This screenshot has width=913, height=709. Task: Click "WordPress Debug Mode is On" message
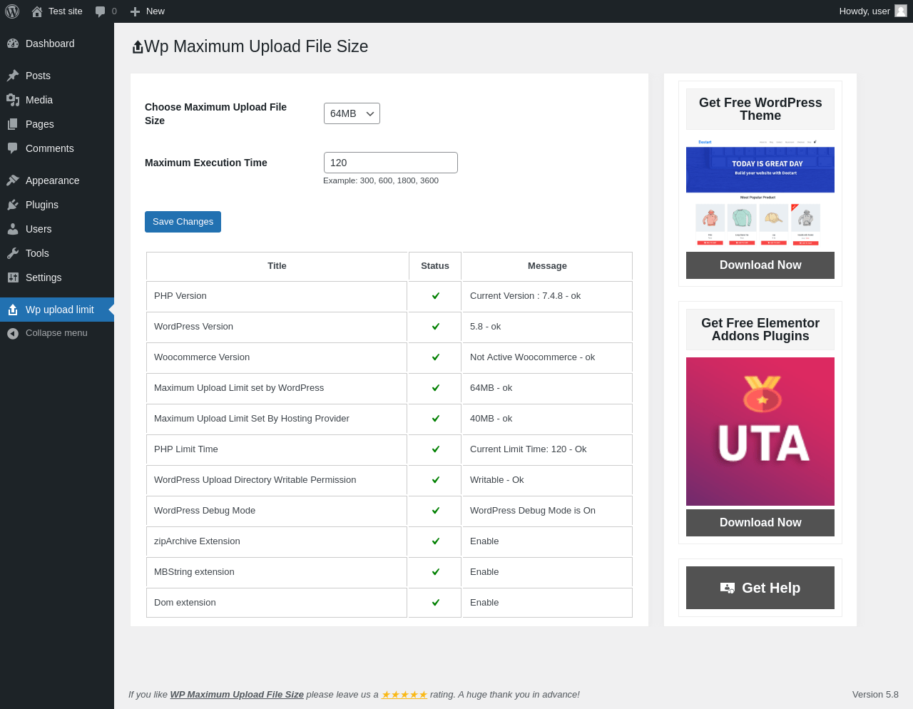[533, 511]
